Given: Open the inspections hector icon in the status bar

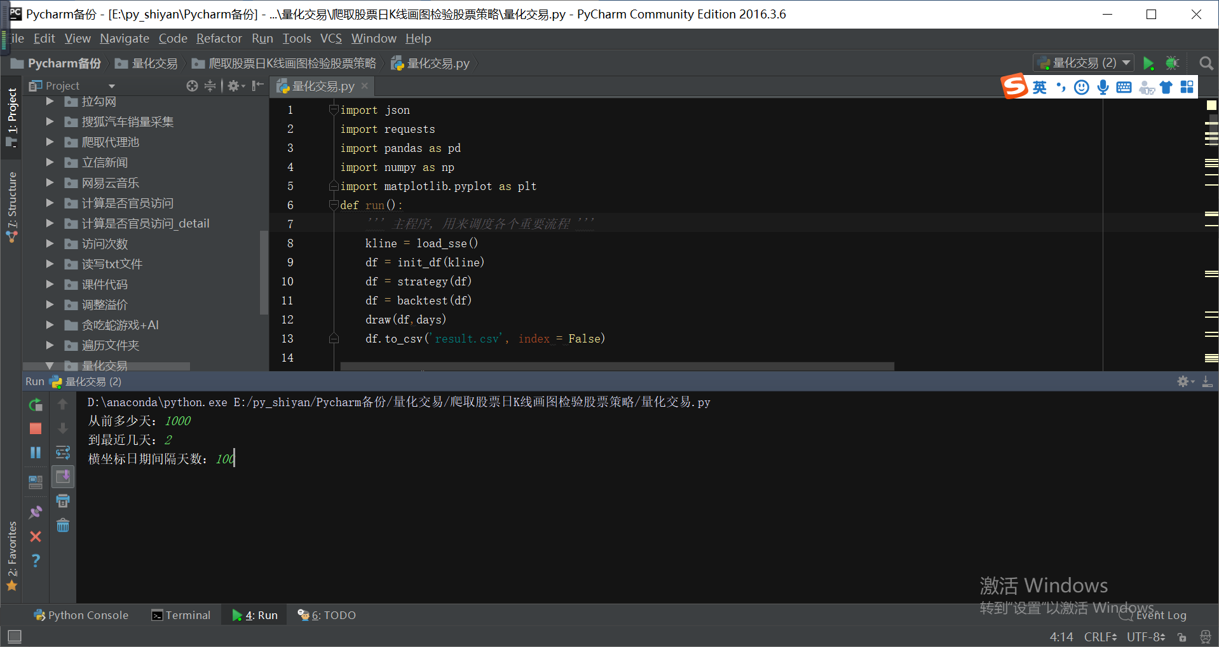Looking at the screenshot, I should [x=1205, y=637].
